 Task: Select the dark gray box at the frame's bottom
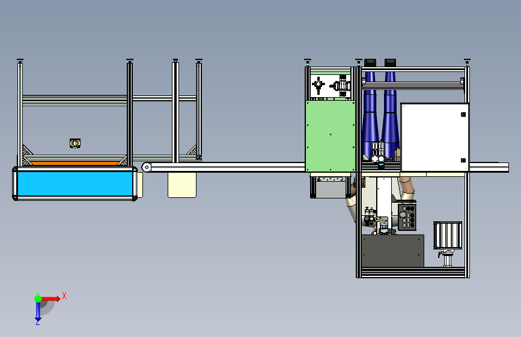(x=393, y=251)
